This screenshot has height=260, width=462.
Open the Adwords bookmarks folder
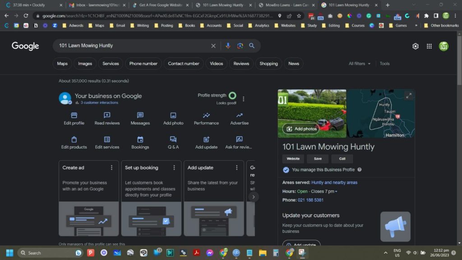pyautogui.click(x=73, y=25)
